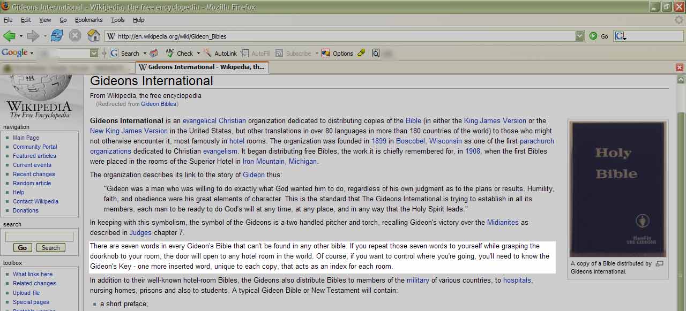Open the Go menu
Viewport: 686px width, 311px height.
63,20
